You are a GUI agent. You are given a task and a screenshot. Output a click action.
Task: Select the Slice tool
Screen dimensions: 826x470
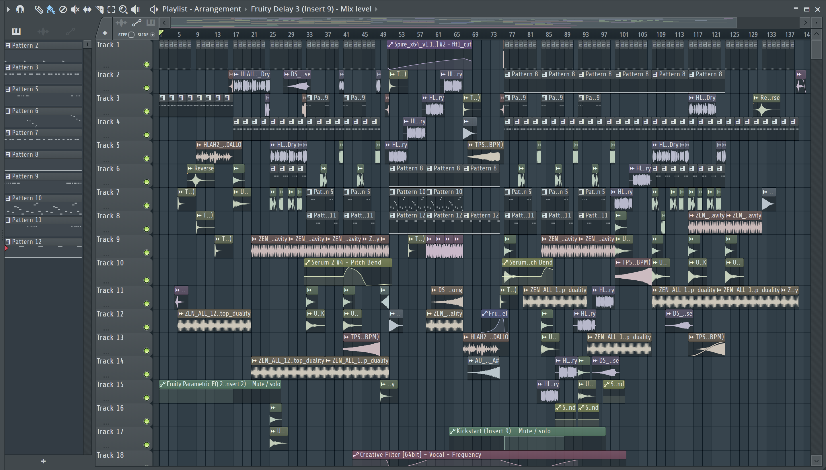99,9
